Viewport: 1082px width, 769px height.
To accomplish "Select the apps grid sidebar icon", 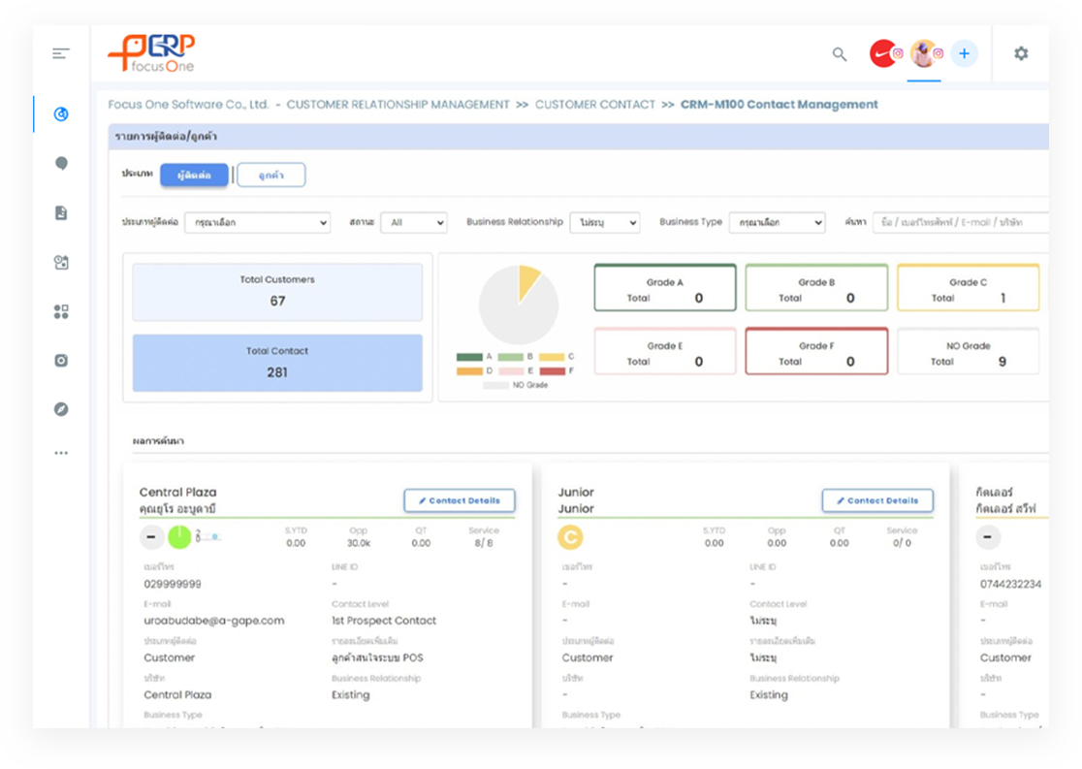I will [x=61, y=311].
